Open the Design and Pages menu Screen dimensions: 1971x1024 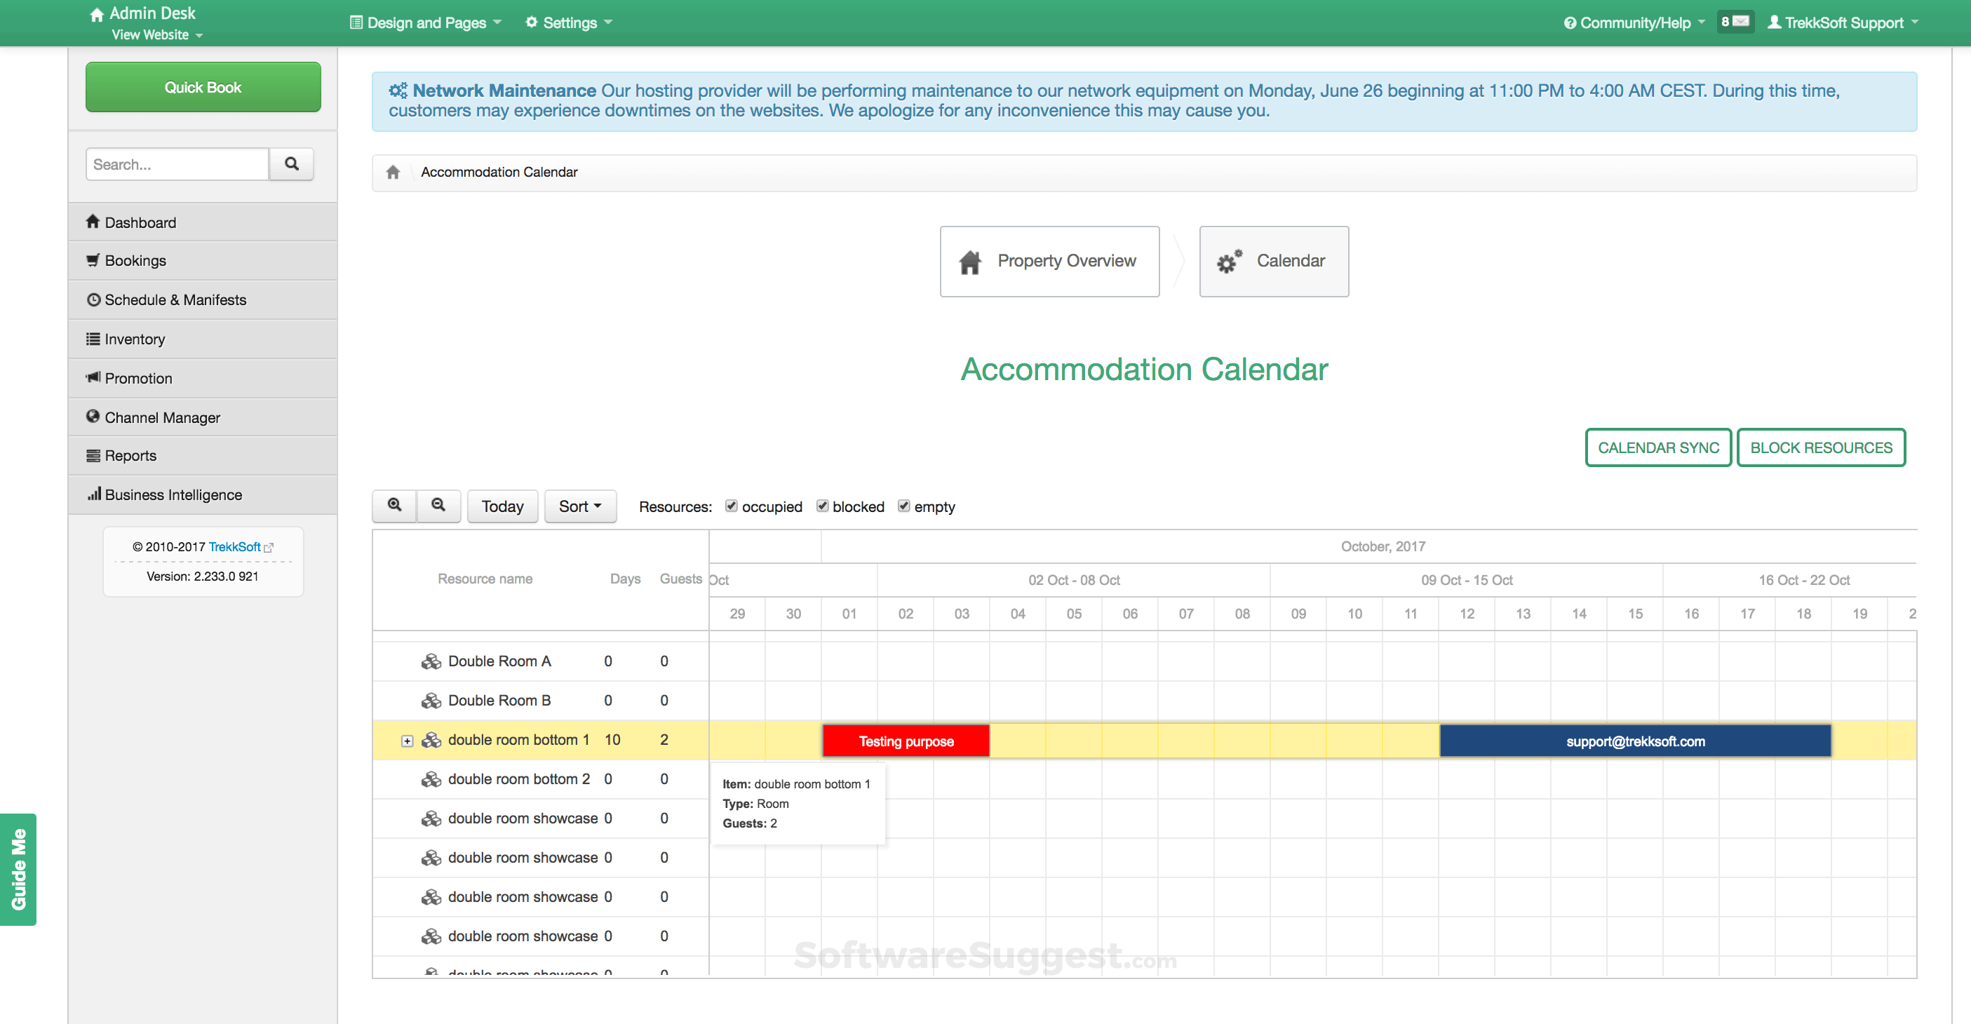(x=426, y=22)
